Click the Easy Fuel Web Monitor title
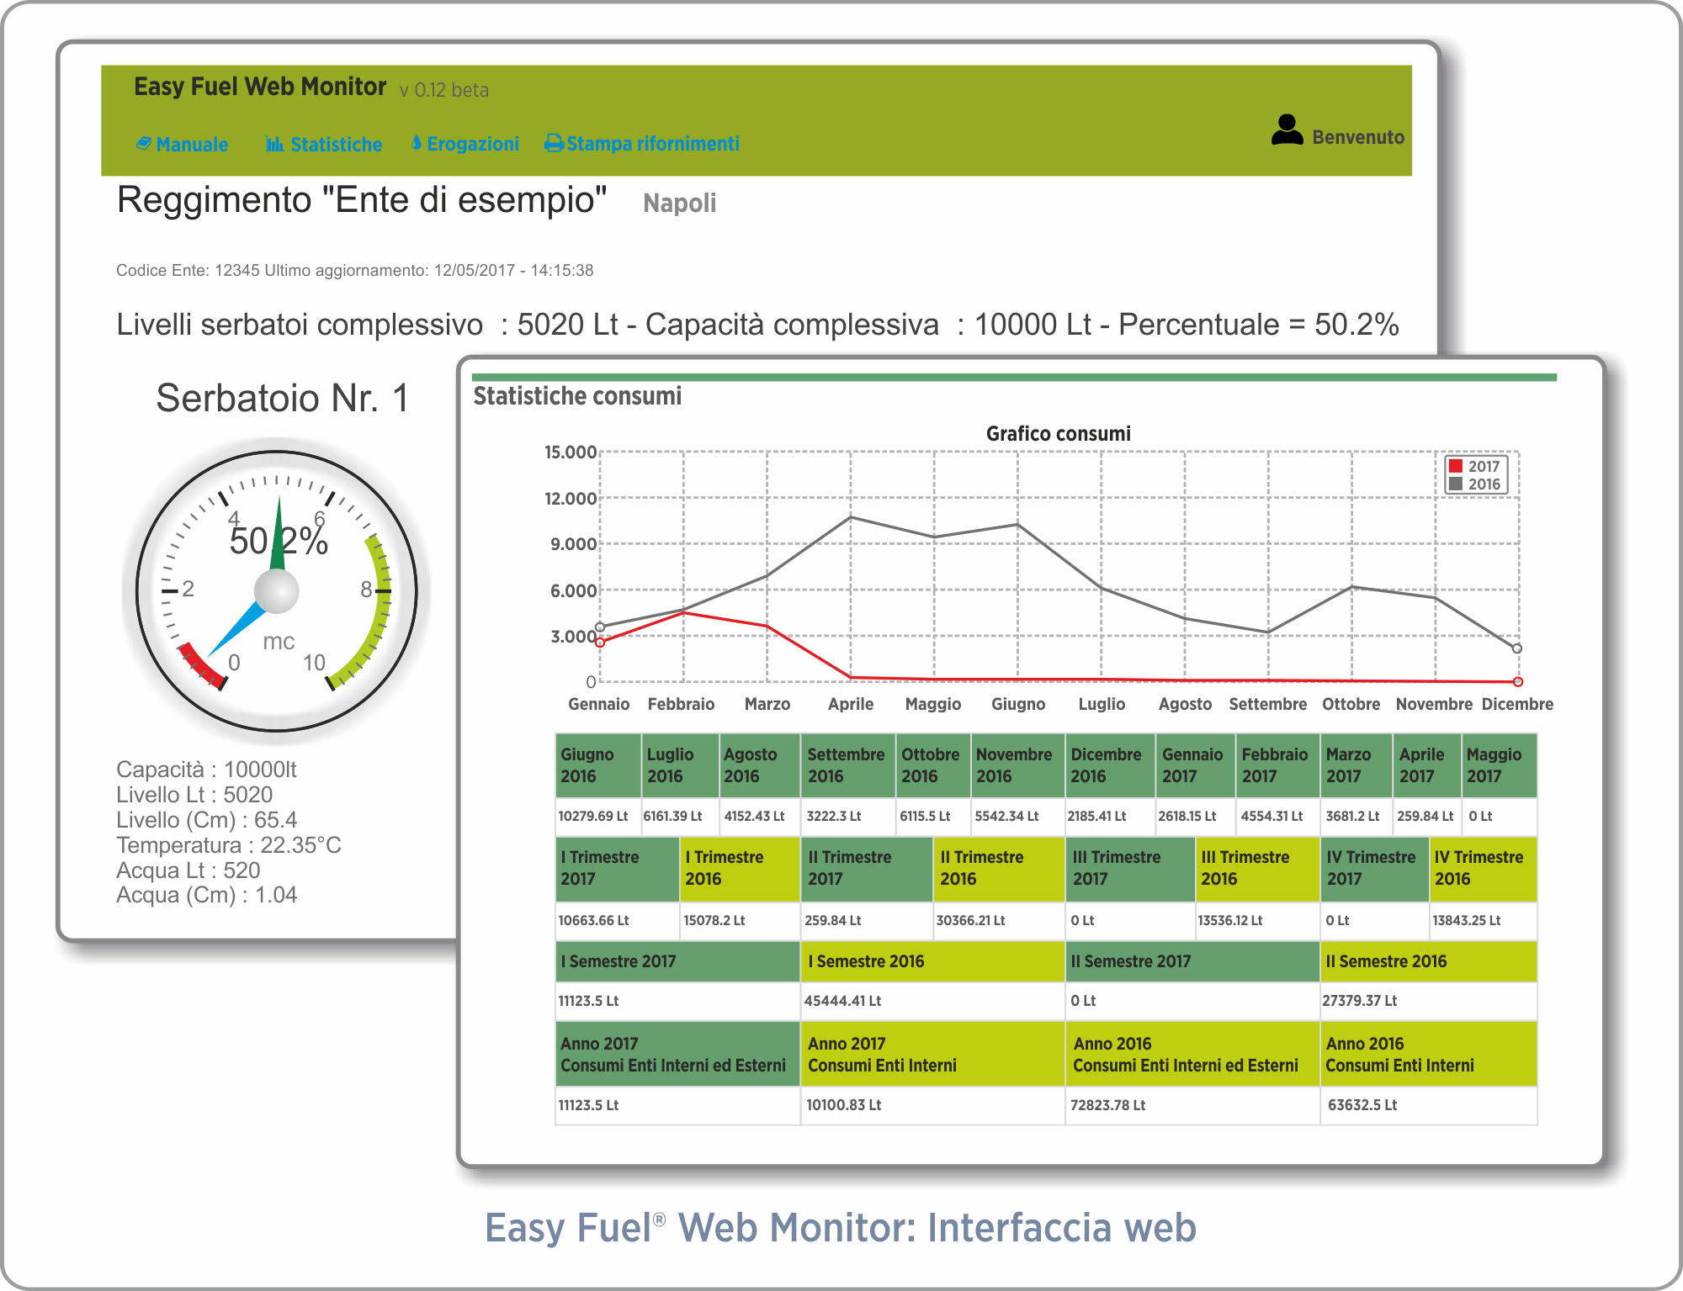 (260, 87)
